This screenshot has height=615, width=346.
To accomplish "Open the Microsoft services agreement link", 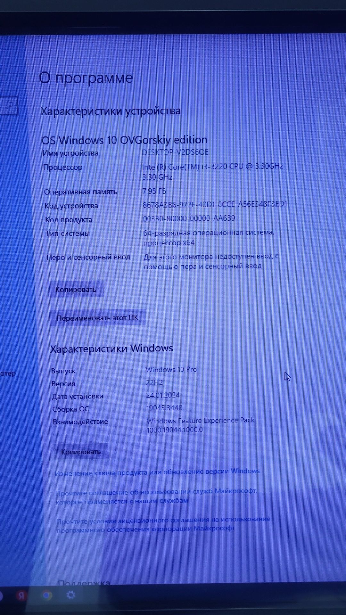I will (x=156, y=496).
